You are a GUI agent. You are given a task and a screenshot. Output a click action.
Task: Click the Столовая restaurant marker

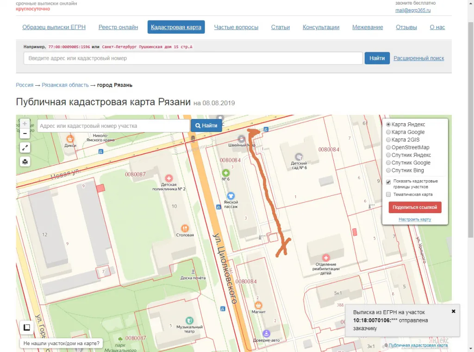185,228
